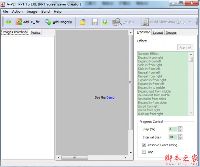Click the Preview magnifier icon
The height and width of the screenshot is (167, 200).
point(117,22)
